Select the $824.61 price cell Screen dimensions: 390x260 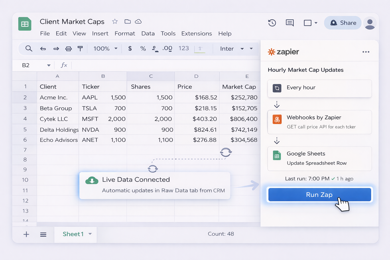pos(197,130)
